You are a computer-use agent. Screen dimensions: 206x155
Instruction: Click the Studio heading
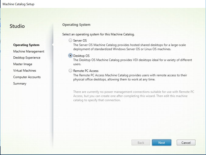click(17, 26)
